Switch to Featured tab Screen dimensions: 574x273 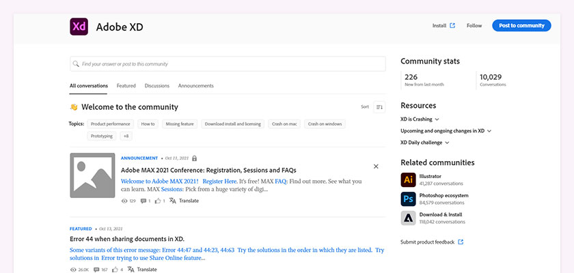[126, 86]
